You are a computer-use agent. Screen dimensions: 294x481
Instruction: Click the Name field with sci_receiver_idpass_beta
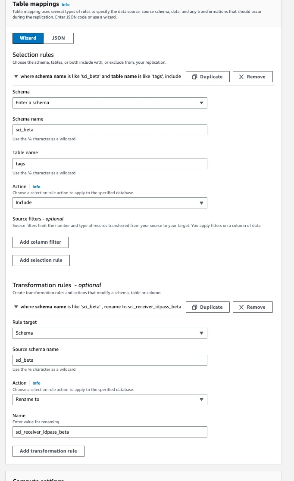click(109, 432)
